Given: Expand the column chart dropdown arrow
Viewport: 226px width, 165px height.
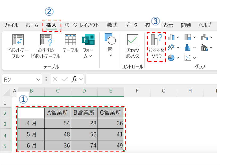Looking at the screenshot, I should tap(178, 37).
